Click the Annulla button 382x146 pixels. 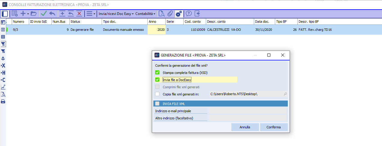point(245,127)
